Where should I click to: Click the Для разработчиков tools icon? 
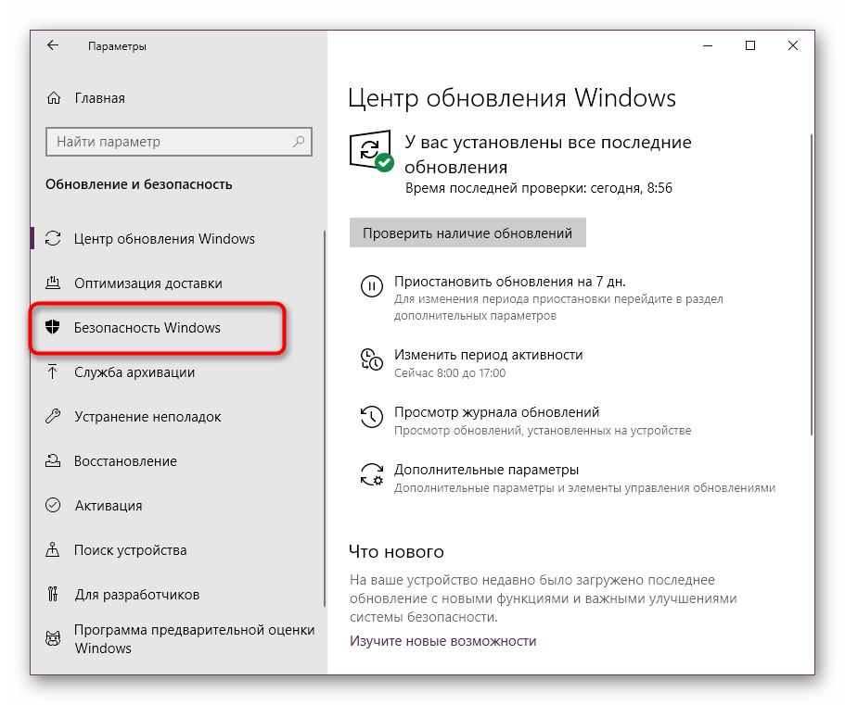click(53, 594)
